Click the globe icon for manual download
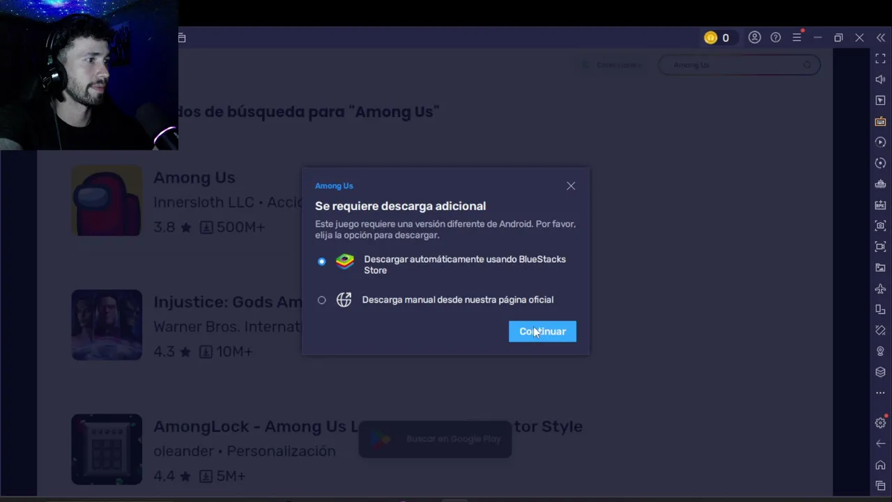Screen dimensions: 892x502 [x=344, y=300]
